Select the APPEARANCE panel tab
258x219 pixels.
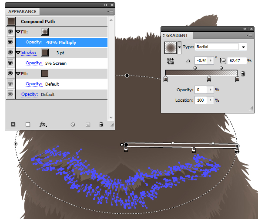point(22,11)
